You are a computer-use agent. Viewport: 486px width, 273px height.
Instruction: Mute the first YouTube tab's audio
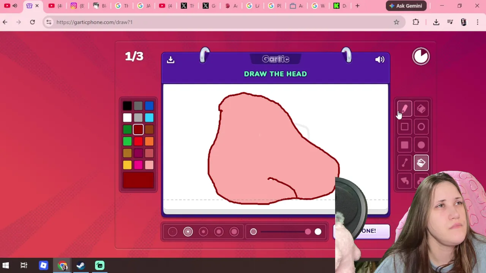[x=15, y=6]
